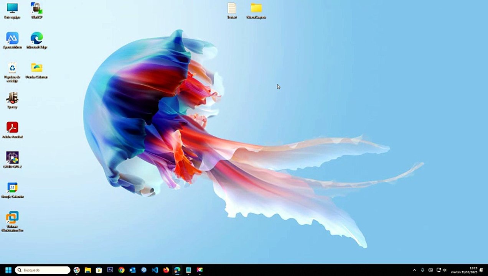Viewport: 488px width, 276px height.
Task: Open File Explorer from taskbar
Action: click(88, 270)
